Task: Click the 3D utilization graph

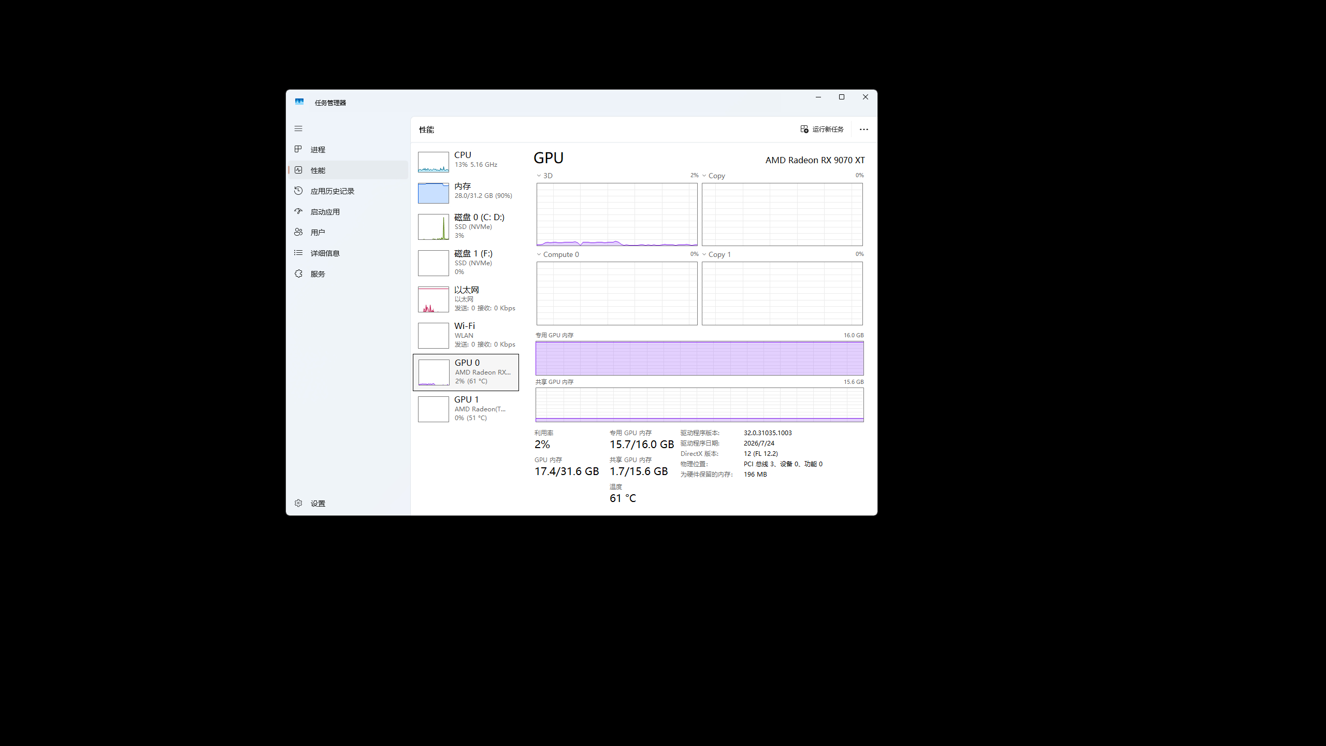Action: pyautogui.click(x=617, y=214)
